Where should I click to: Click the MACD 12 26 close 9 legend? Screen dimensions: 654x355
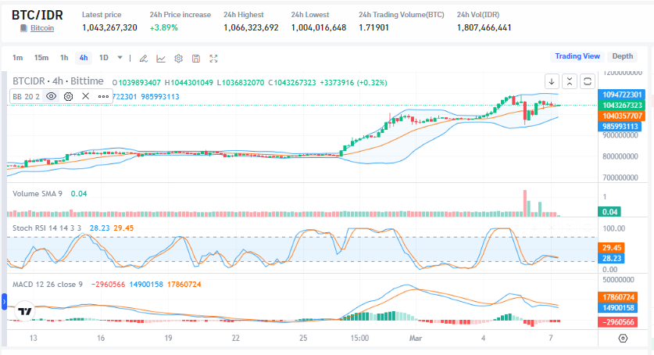tap(48, 285)
